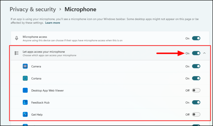Click the Camera app icon
The width and height of the screenshot is (213, 126).
[x=25, y=66]
